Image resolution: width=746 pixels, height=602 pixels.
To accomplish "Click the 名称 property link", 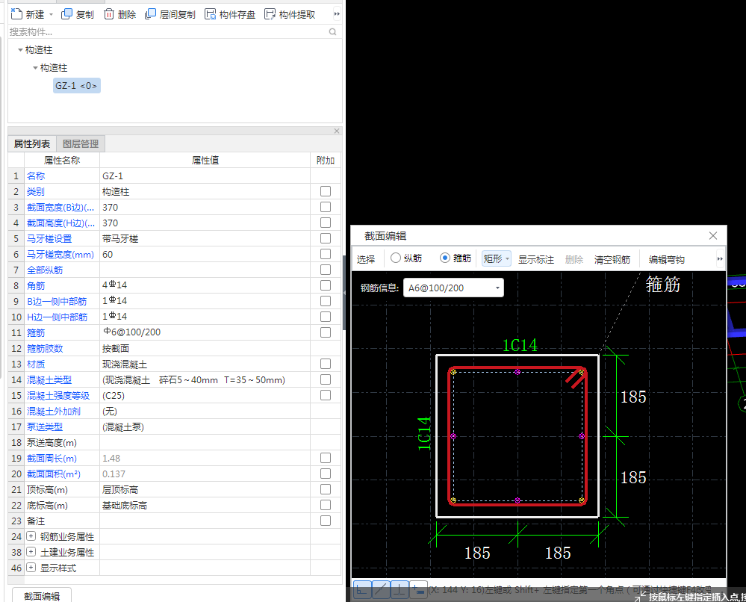I will [36, 176].
